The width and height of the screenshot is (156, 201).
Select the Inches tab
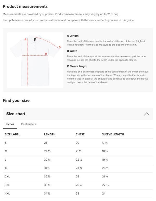(10, 124)
